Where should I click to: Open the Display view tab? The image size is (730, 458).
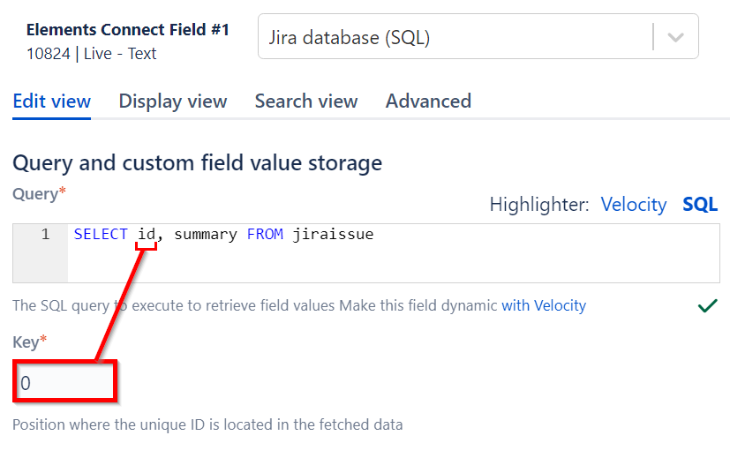click(173, 101)
